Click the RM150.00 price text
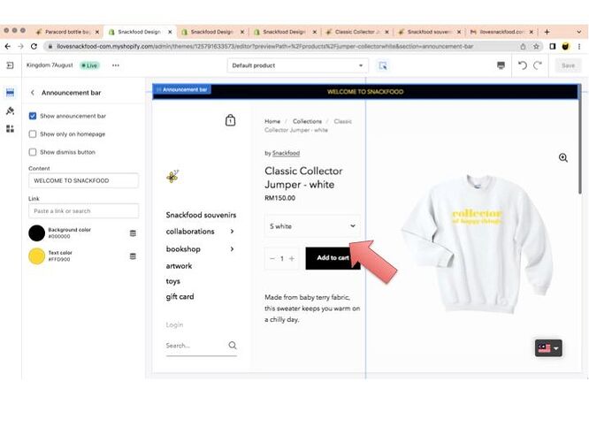The width and height of the screenshot is (589, 442). pos(279,198)
